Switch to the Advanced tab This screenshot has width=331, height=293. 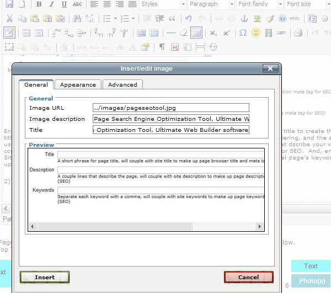point(122,84)
